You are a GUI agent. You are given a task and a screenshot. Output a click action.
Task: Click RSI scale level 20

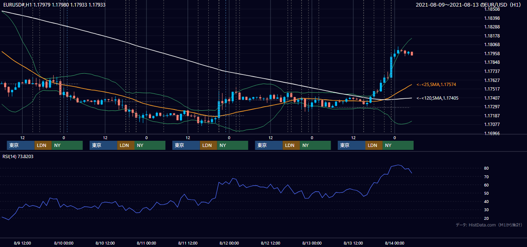coord(487,218)
